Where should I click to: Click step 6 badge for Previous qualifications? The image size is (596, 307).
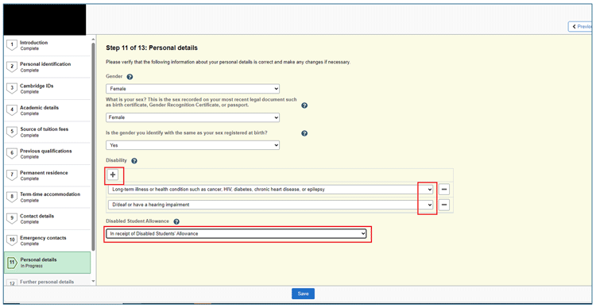pos(12,154)
